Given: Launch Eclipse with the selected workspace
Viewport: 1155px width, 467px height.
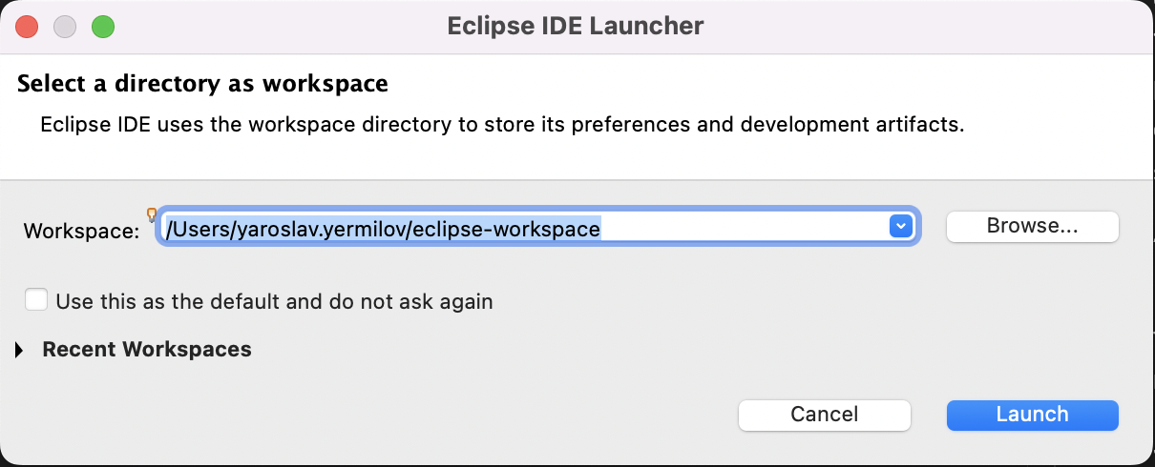Looking at the screenshot, I should point(1032,415).
